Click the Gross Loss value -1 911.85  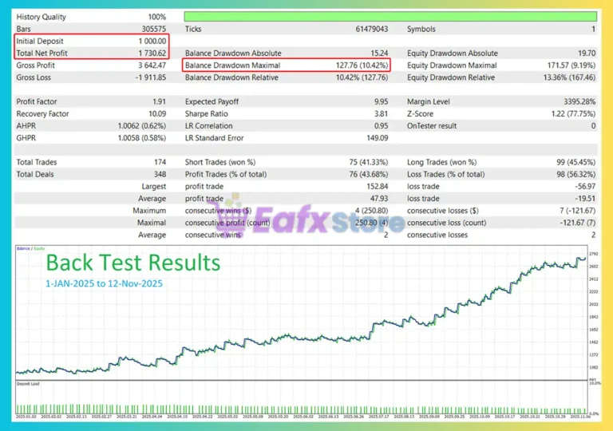151,77
